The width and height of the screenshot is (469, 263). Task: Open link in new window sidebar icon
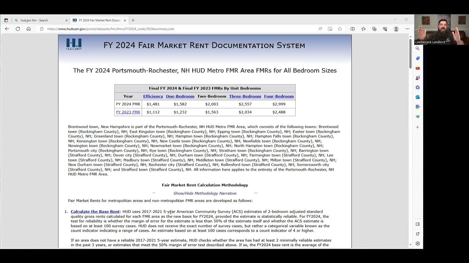(417, 234)
